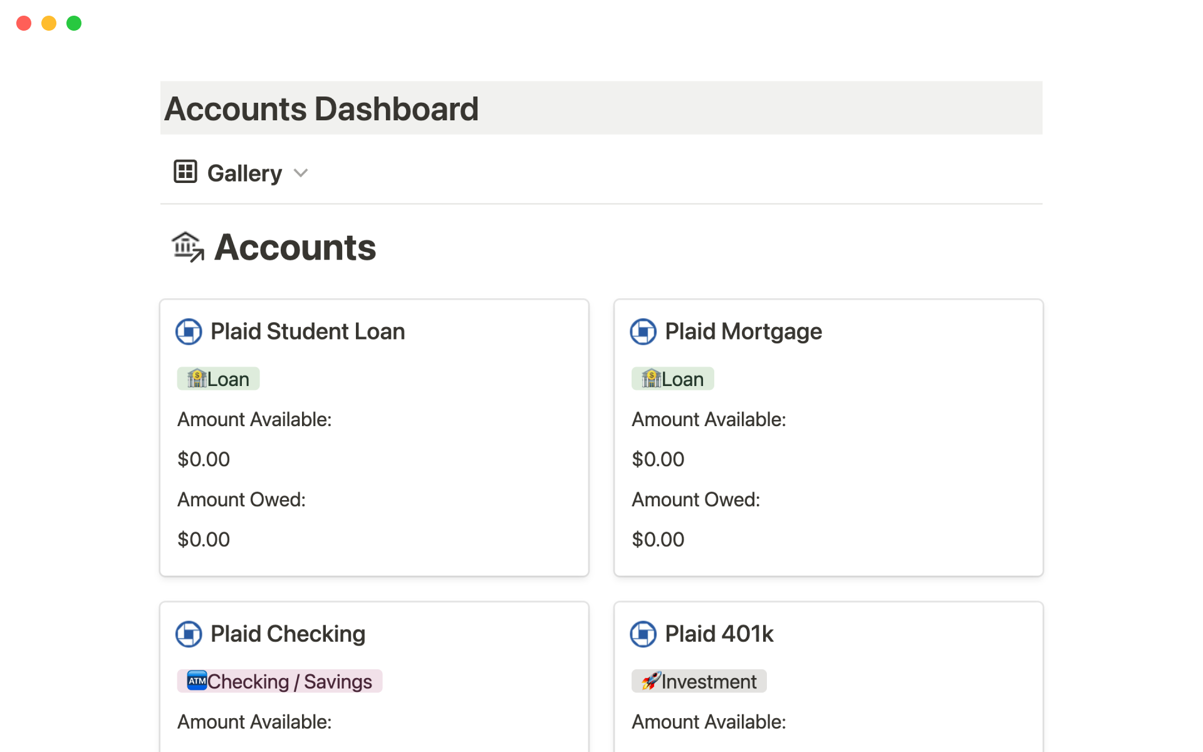Click the Plaid Student Loan logo icon

click(189, 332)
